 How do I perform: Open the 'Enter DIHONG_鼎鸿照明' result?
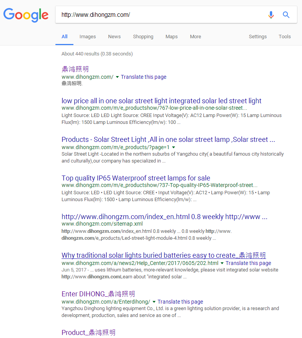point(98,294)
